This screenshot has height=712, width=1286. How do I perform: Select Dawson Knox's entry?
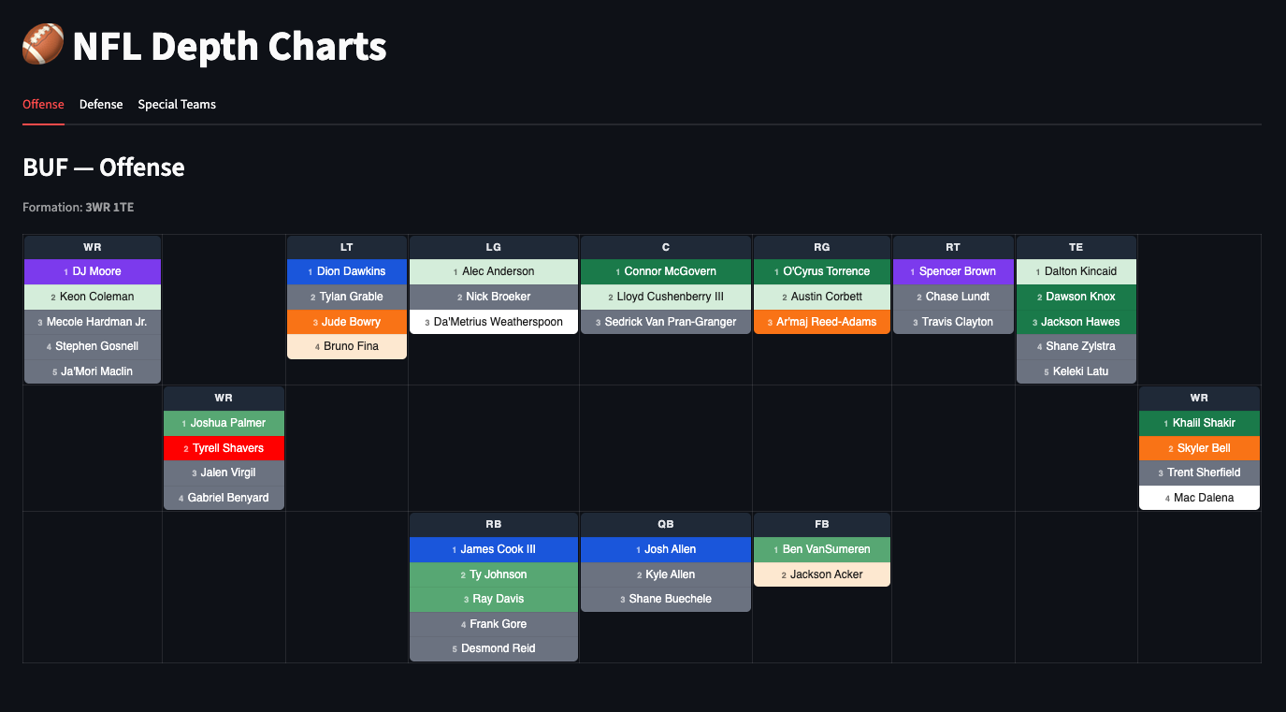(1076, 297)
